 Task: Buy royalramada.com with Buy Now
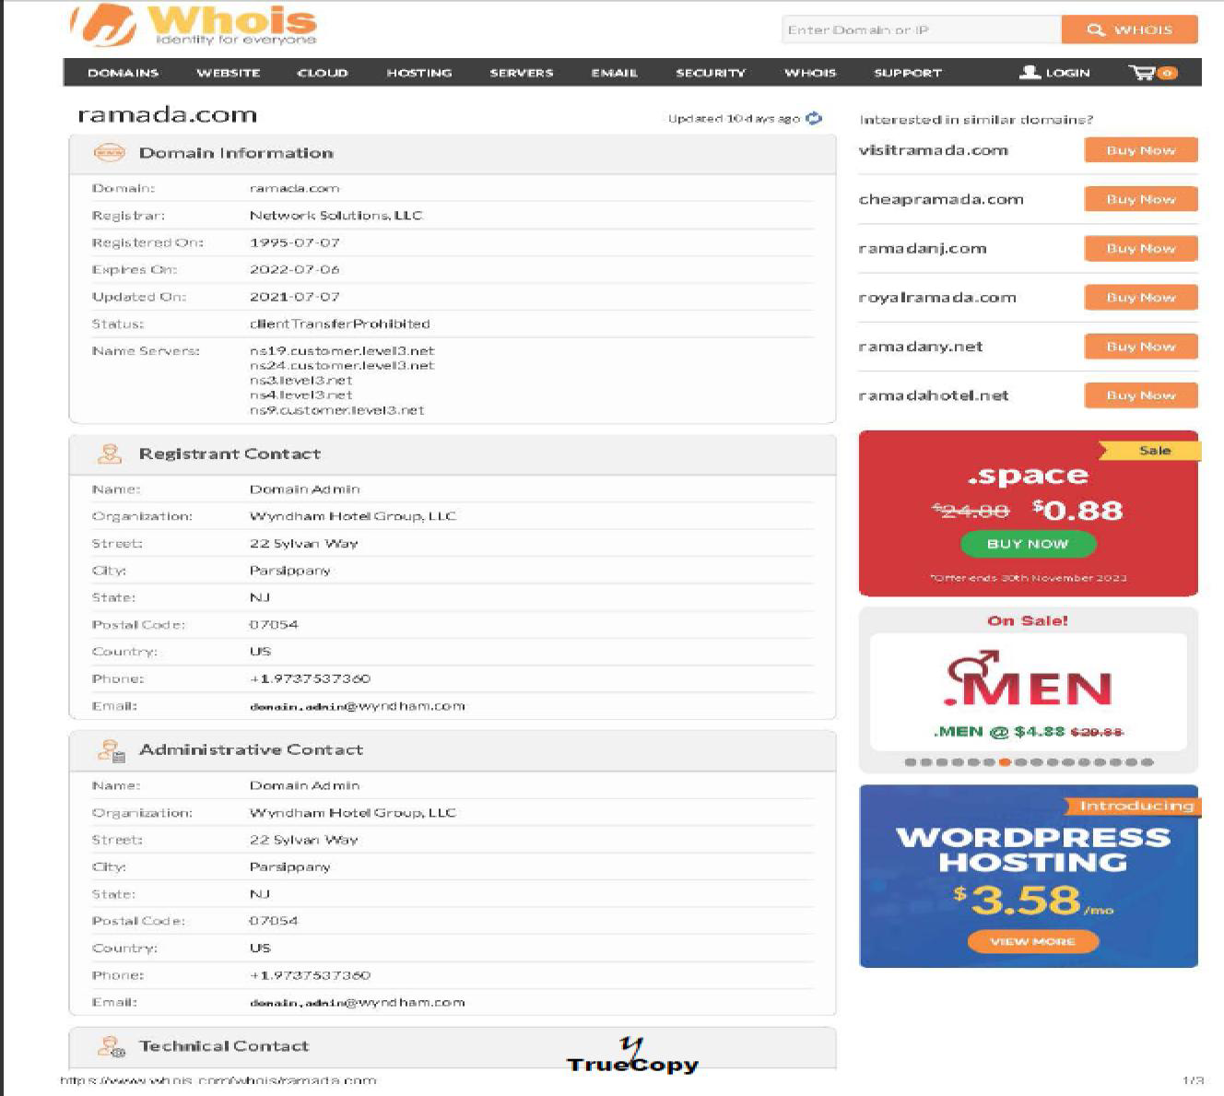click(x=1141, y=298)
